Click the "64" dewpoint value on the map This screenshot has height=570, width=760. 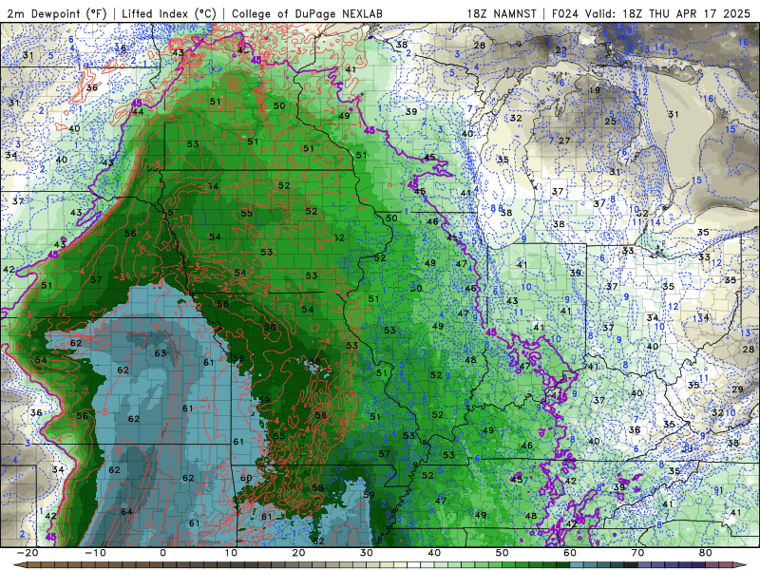[126, 512]
